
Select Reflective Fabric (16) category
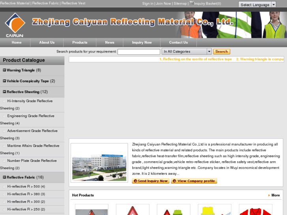point(25,177)
